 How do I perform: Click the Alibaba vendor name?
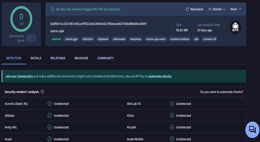click(x=9, y=115)
